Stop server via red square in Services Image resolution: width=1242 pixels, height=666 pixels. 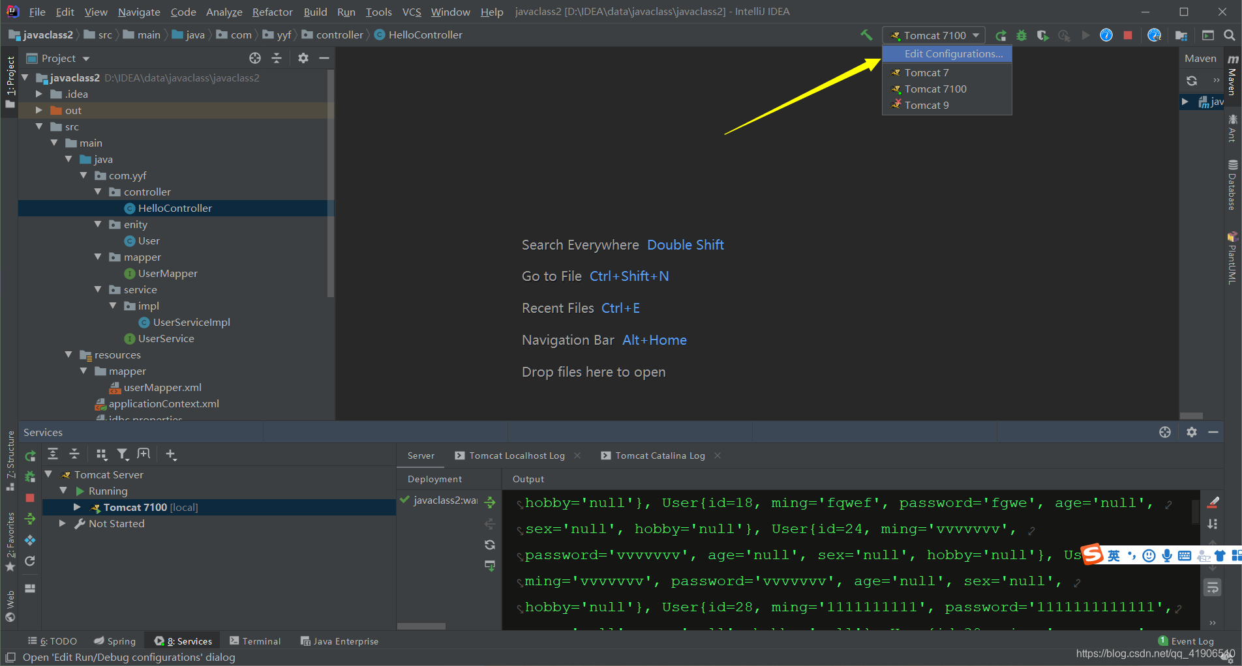pos(30,498)
